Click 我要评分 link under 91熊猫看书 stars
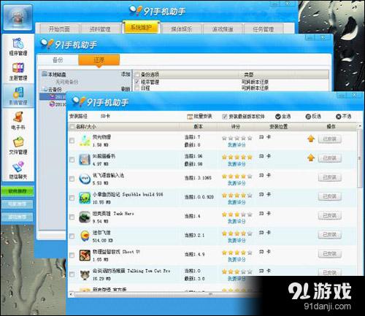This screenshot has width=365, height=316. 237,164
